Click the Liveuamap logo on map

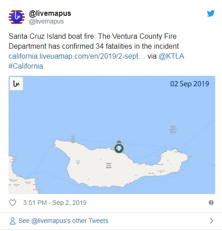coord(16,84)
